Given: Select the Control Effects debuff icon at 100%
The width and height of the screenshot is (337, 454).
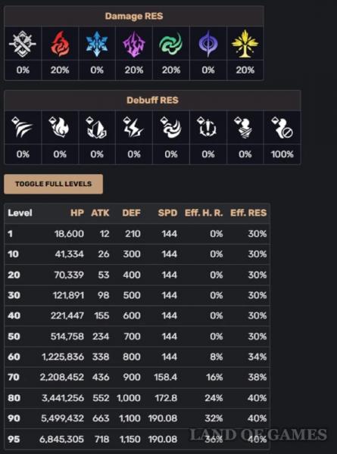Looking at the screenshot, I should click(x=282, y=127).
